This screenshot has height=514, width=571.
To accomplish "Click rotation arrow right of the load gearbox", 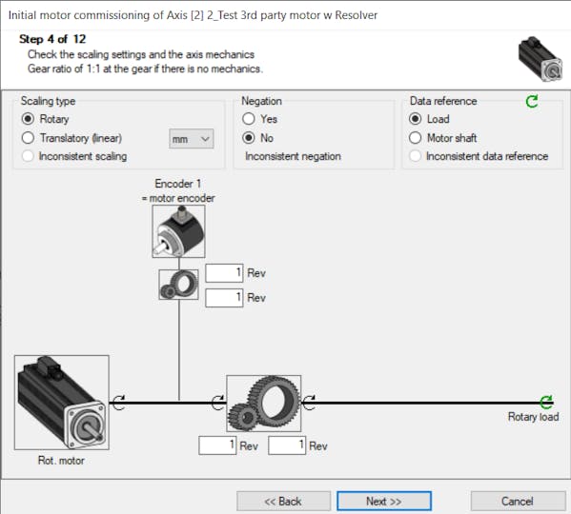I will point(310,403).
